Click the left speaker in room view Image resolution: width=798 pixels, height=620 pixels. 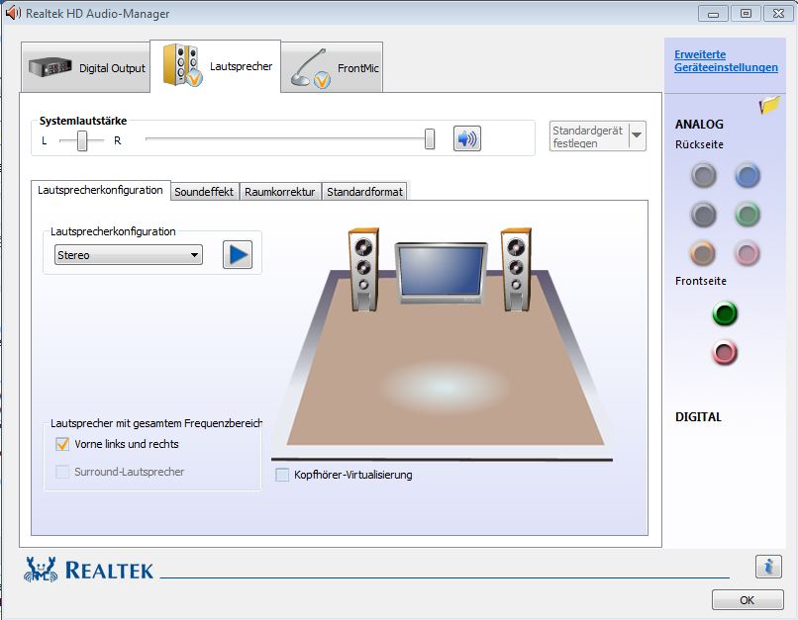tap(363, 269)
